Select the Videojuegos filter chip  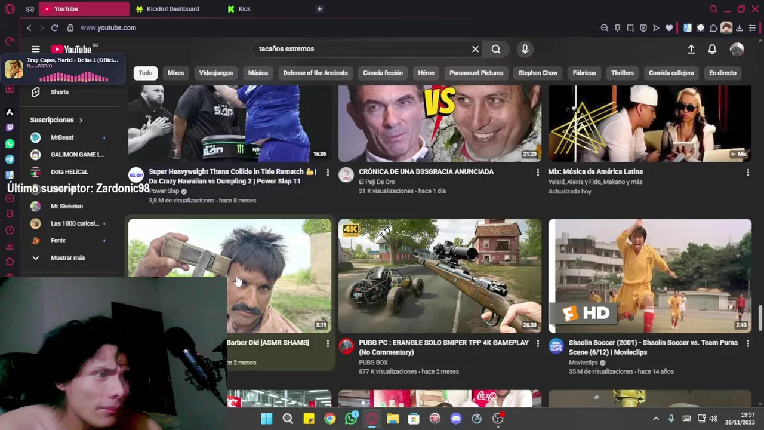pyautogui.click(x=215, y=73)
